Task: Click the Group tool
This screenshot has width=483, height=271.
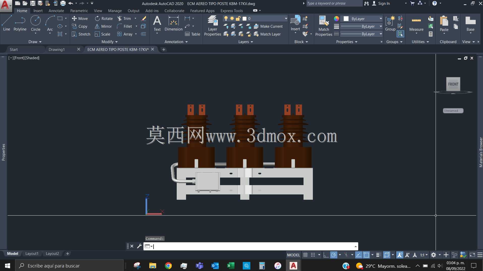Action: point(390,23)
